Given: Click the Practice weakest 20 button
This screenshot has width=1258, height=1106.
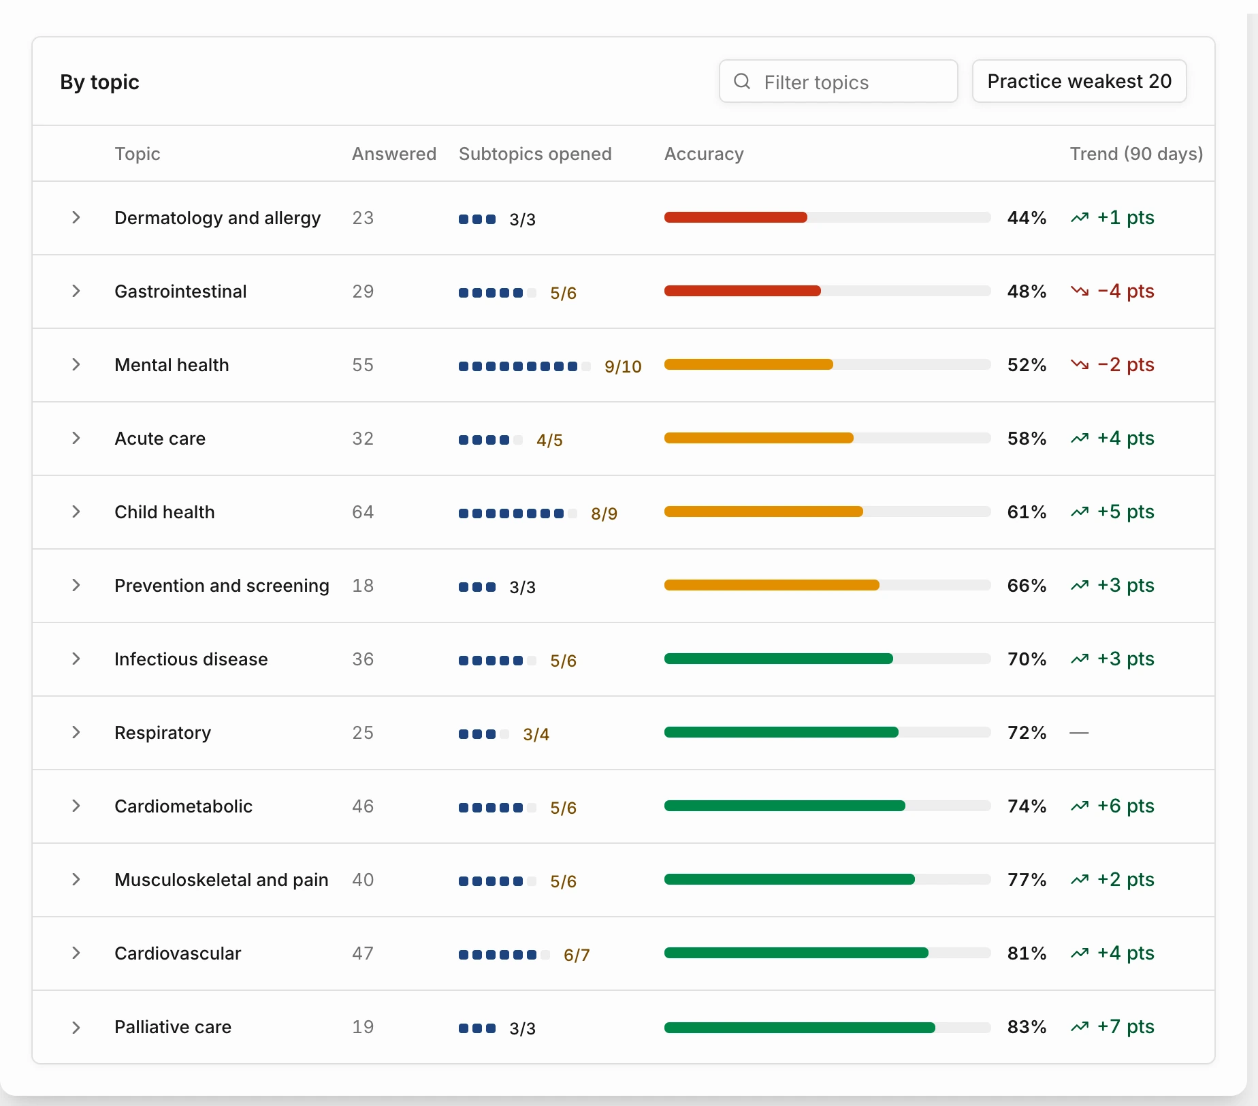Looking at the screenshot, I should coord(1080,82).
